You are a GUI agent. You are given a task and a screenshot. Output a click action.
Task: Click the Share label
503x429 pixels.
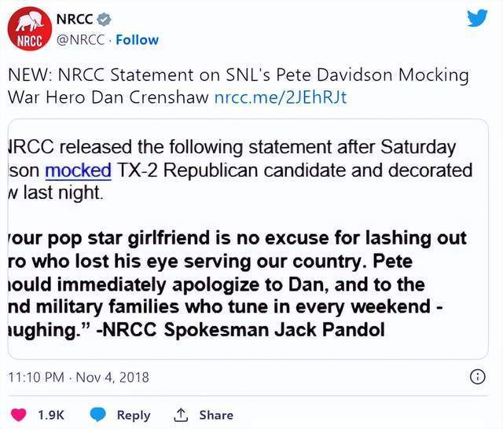(x=215, y=415)
